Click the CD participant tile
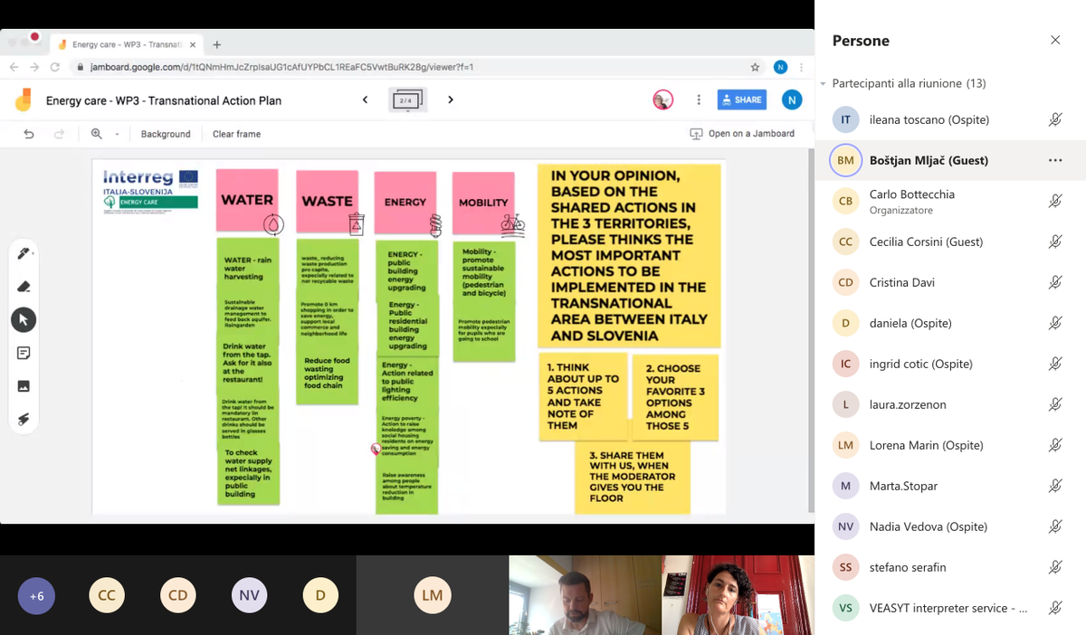 coord(177,595)
